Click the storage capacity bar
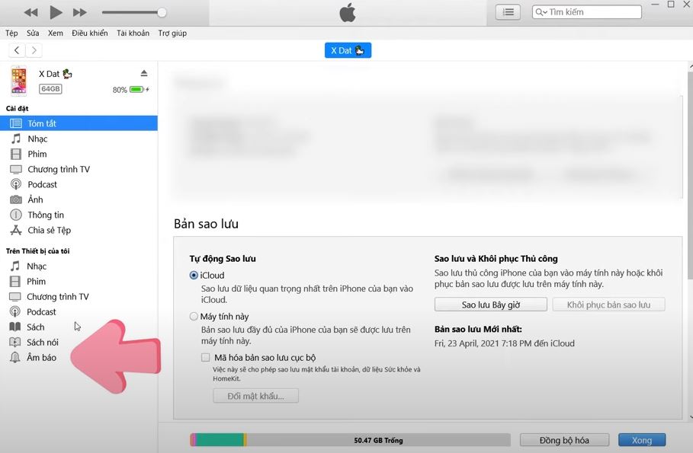Screen dimensions: 693x453 pyautogui.click(x=351, y=440)
